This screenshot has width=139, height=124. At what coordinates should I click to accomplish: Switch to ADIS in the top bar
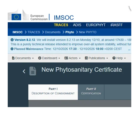click(x=77, y=25)
